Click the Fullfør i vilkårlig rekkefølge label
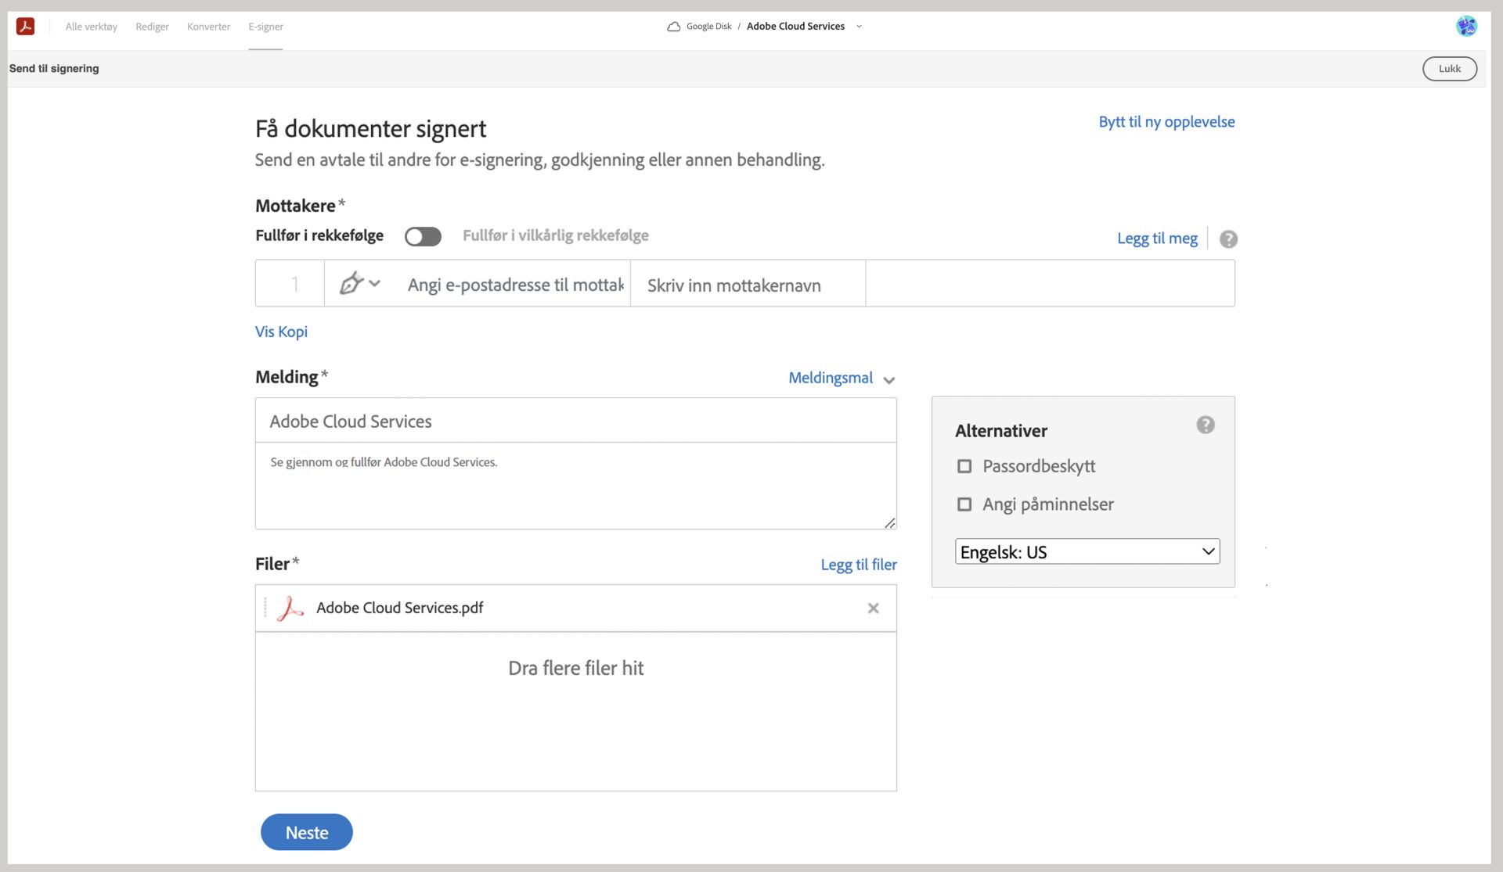1503x872 pixels. click(555, 236)
